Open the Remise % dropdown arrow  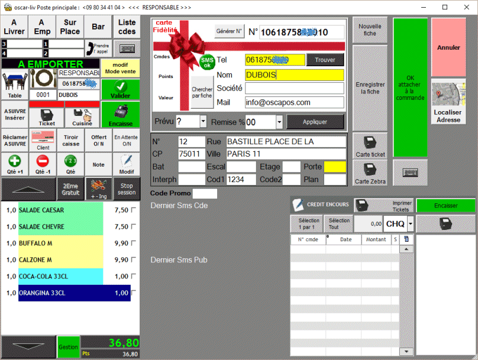click(x=279, y=122)
